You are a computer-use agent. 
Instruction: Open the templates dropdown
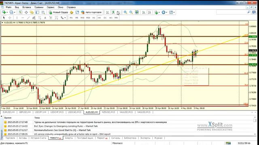pos(172,12)
